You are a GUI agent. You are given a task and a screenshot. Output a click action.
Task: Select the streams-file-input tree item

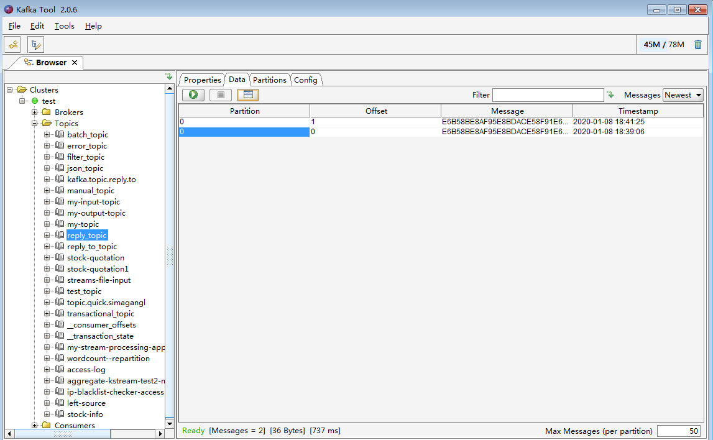pos(99,280)
